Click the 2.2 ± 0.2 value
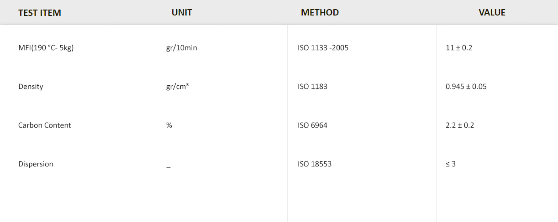Image resolution: width=558 pixels, height=222 pixels. [x=460, y=125]
